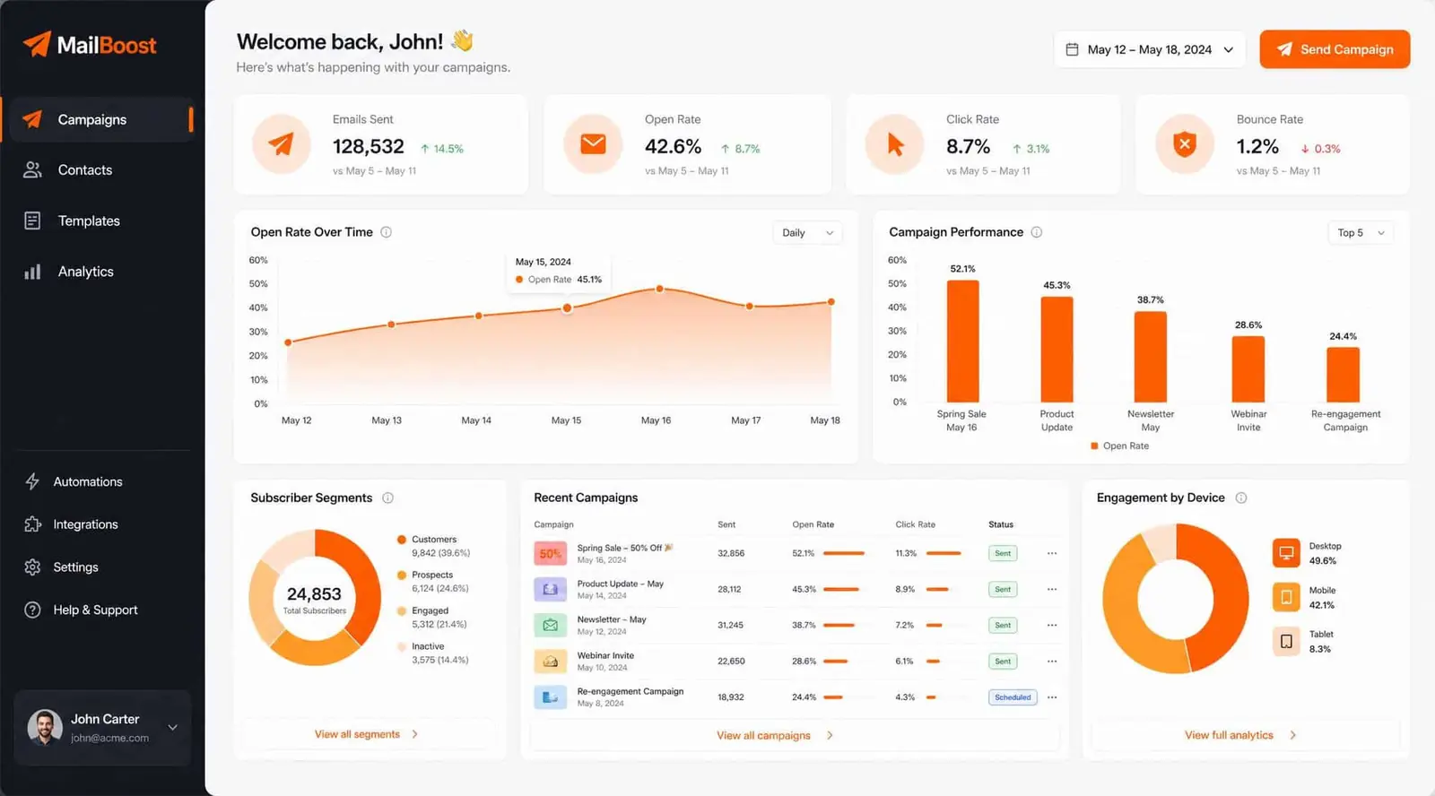Click the Automations lightning bolt icon
1435x796 pixels.
pos(32,481)
